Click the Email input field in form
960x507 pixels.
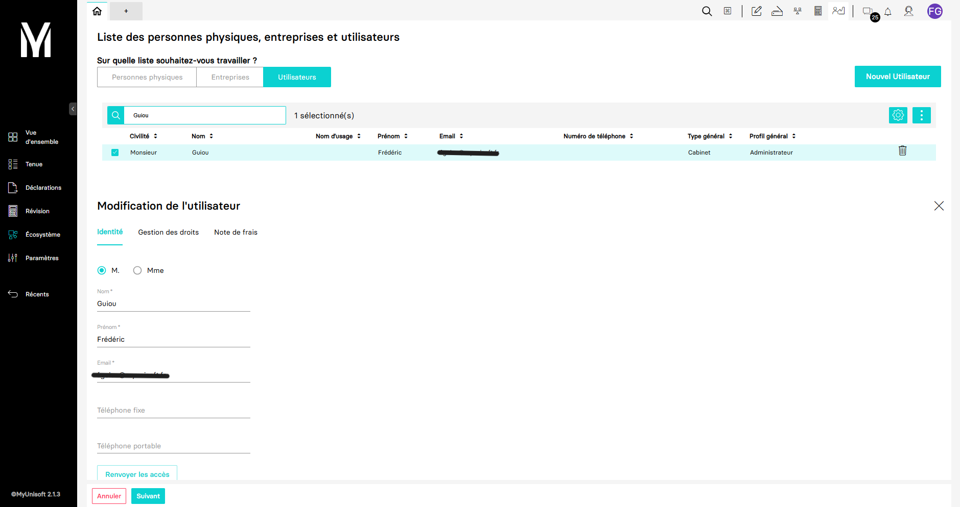[174, 375]
